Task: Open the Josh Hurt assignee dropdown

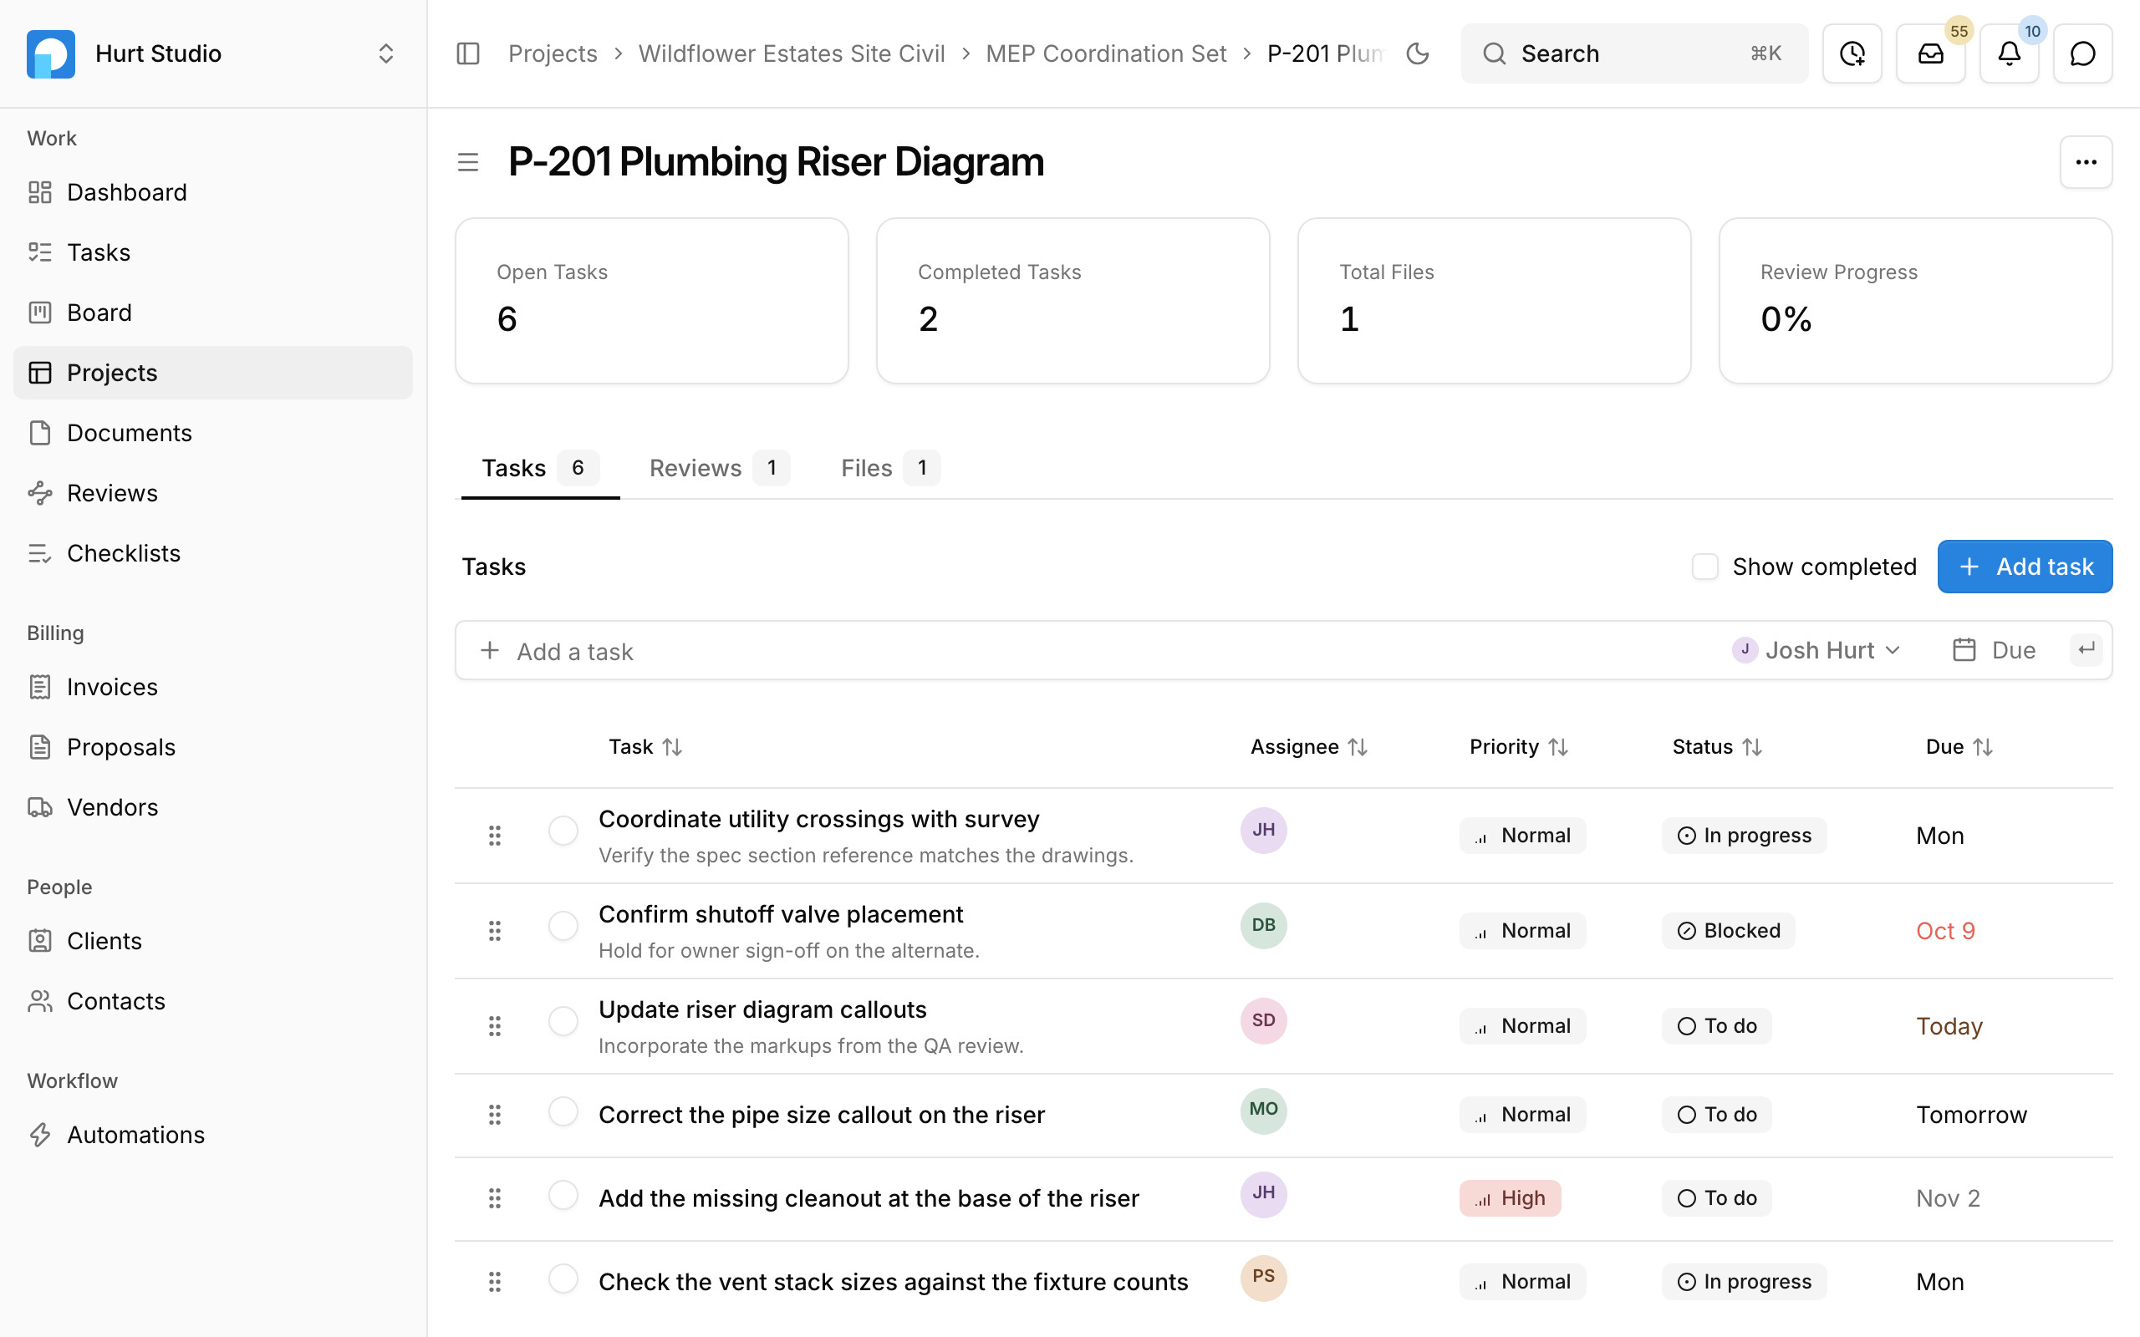Action: click(x=1816, y=650)
